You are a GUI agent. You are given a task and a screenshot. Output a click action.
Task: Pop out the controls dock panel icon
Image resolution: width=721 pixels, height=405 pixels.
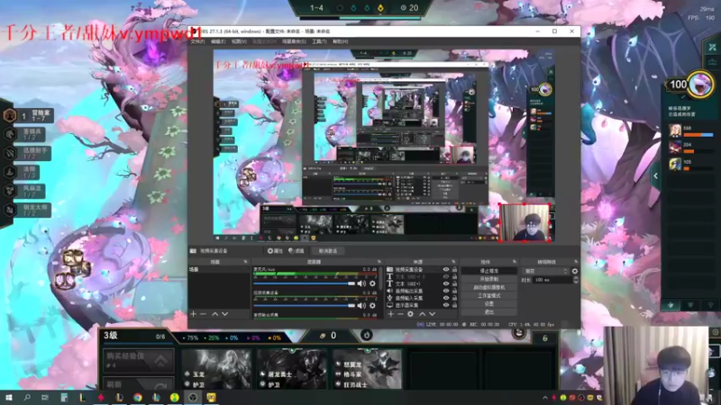[515, 262]
